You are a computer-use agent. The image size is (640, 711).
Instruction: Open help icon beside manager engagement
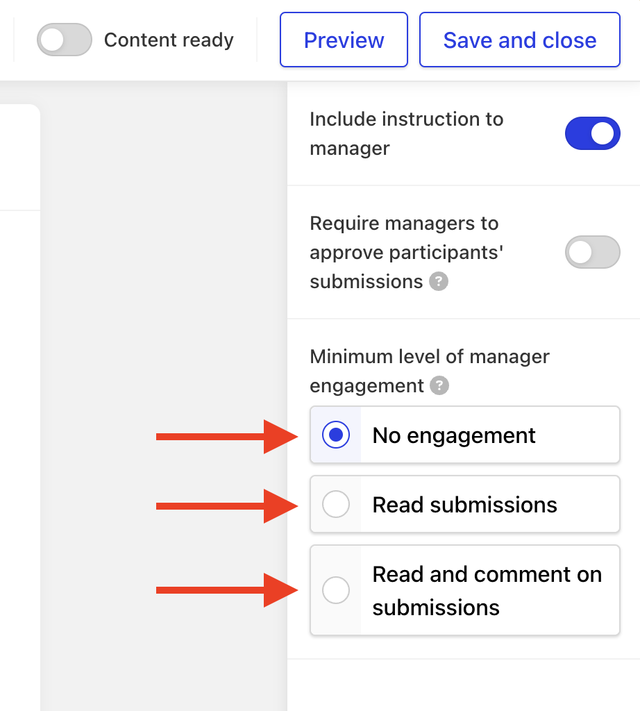[439, 386]
